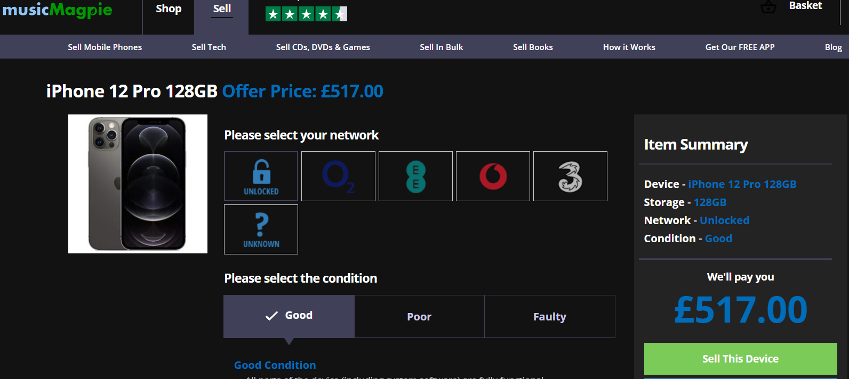849x379 pixels.
Task: Click the £517.00 payout amount
Action: [x=741, y=310]
